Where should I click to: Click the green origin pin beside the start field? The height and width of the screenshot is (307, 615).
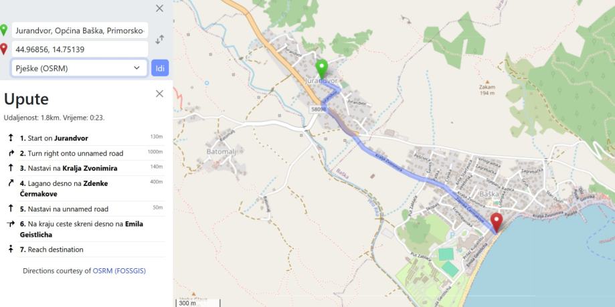point(3,30)
